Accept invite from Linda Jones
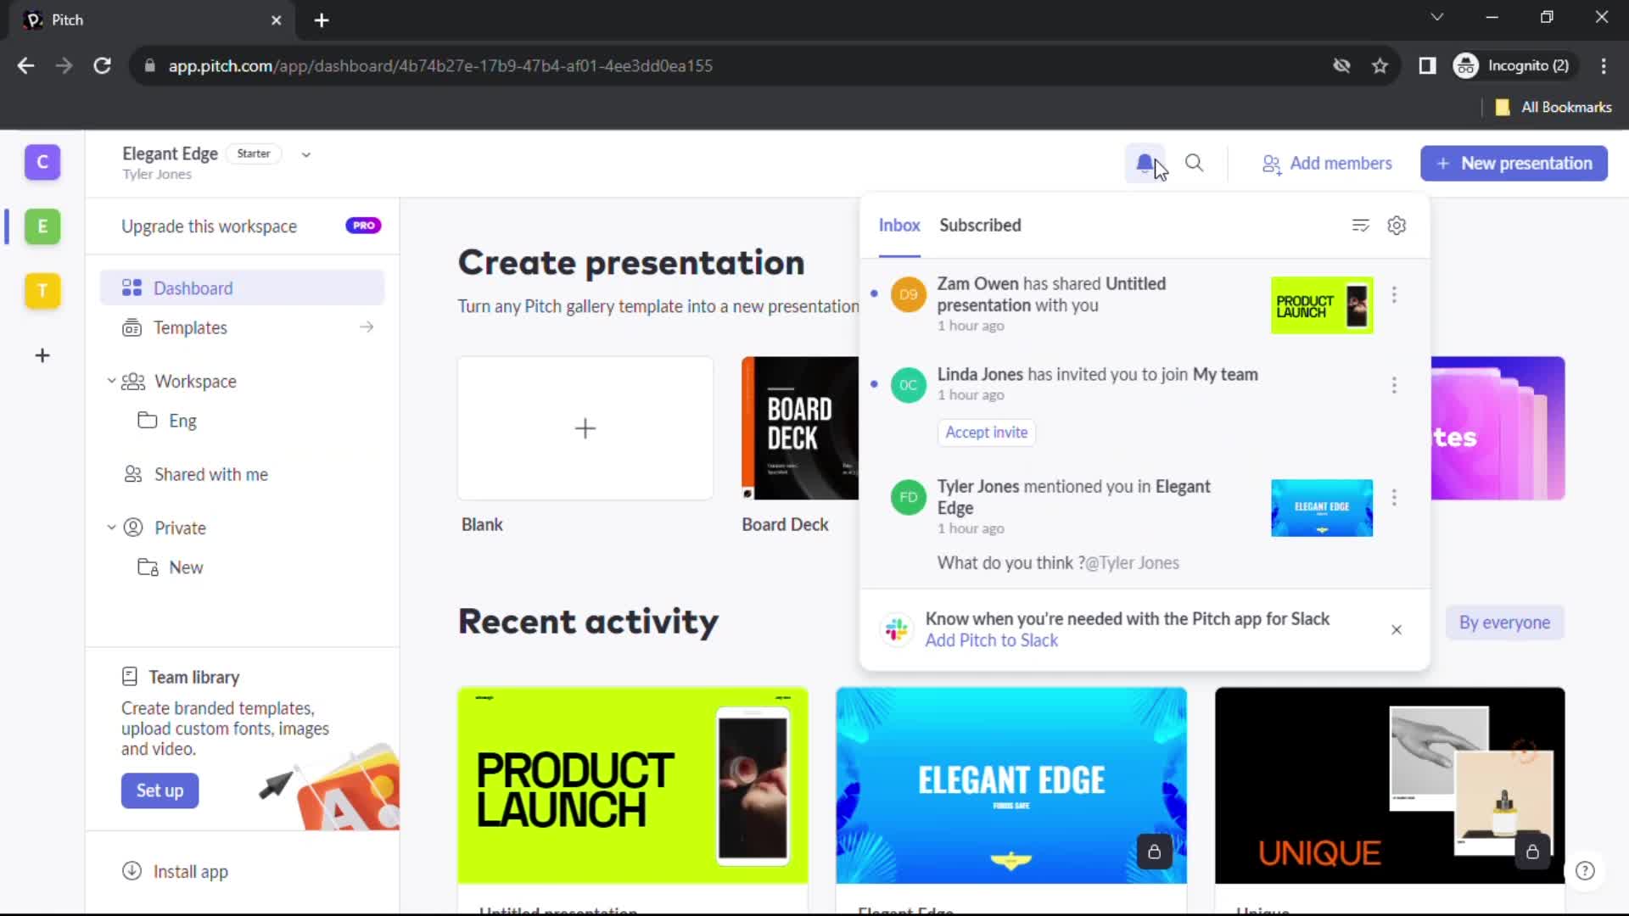Viewport: 1629px width, 916px height. 987,432
